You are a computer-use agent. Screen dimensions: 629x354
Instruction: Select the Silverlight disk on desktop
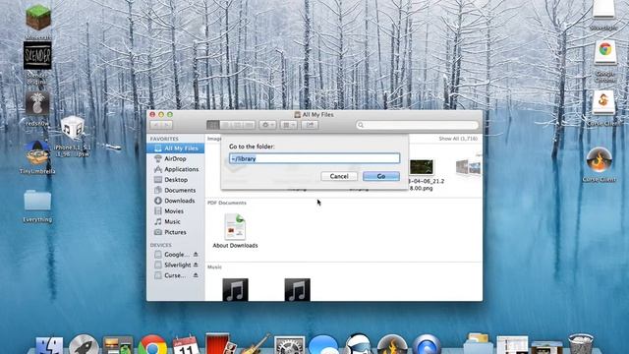pyautogui.click(x=603, y=10)
